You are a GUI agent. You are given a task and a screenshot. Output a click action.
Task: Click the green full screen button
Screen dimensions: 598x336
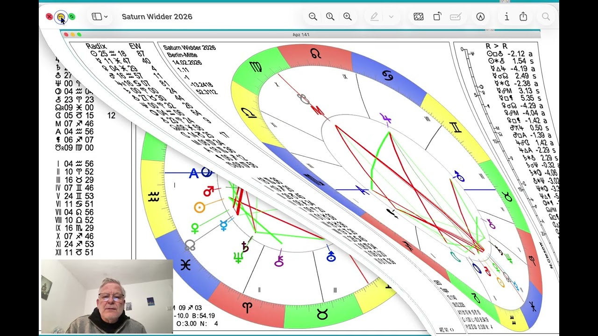(71, 17)
